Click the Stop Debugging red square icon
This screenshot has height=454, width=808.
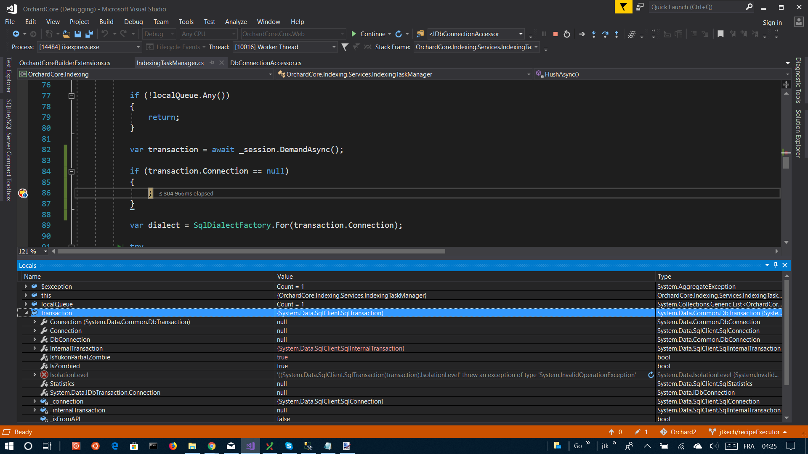point(555,34)
